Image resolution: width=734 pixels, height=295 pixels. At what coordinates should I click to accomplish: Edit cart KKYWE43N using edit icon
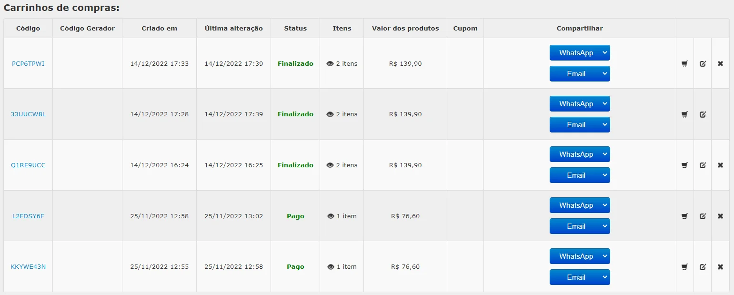pos(703,267)
